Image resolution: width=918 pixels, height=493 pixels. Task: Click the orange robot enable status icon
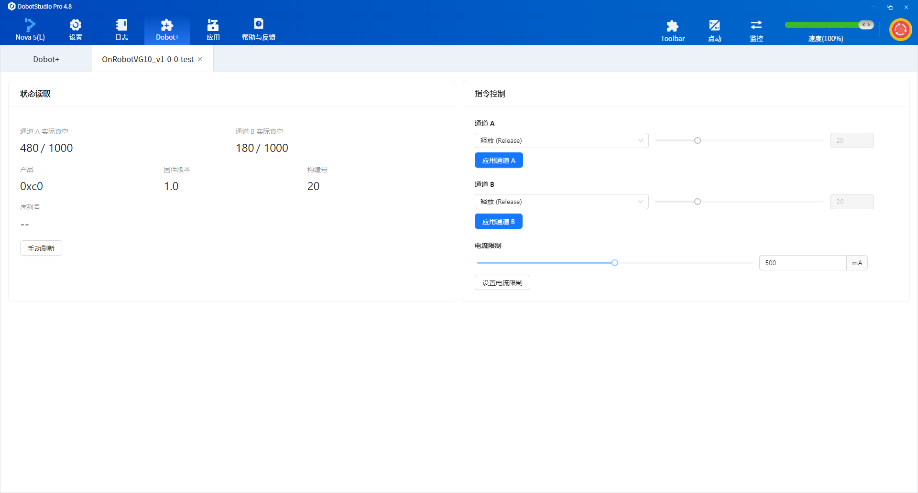pyautogui.click(x=901, y=30)
